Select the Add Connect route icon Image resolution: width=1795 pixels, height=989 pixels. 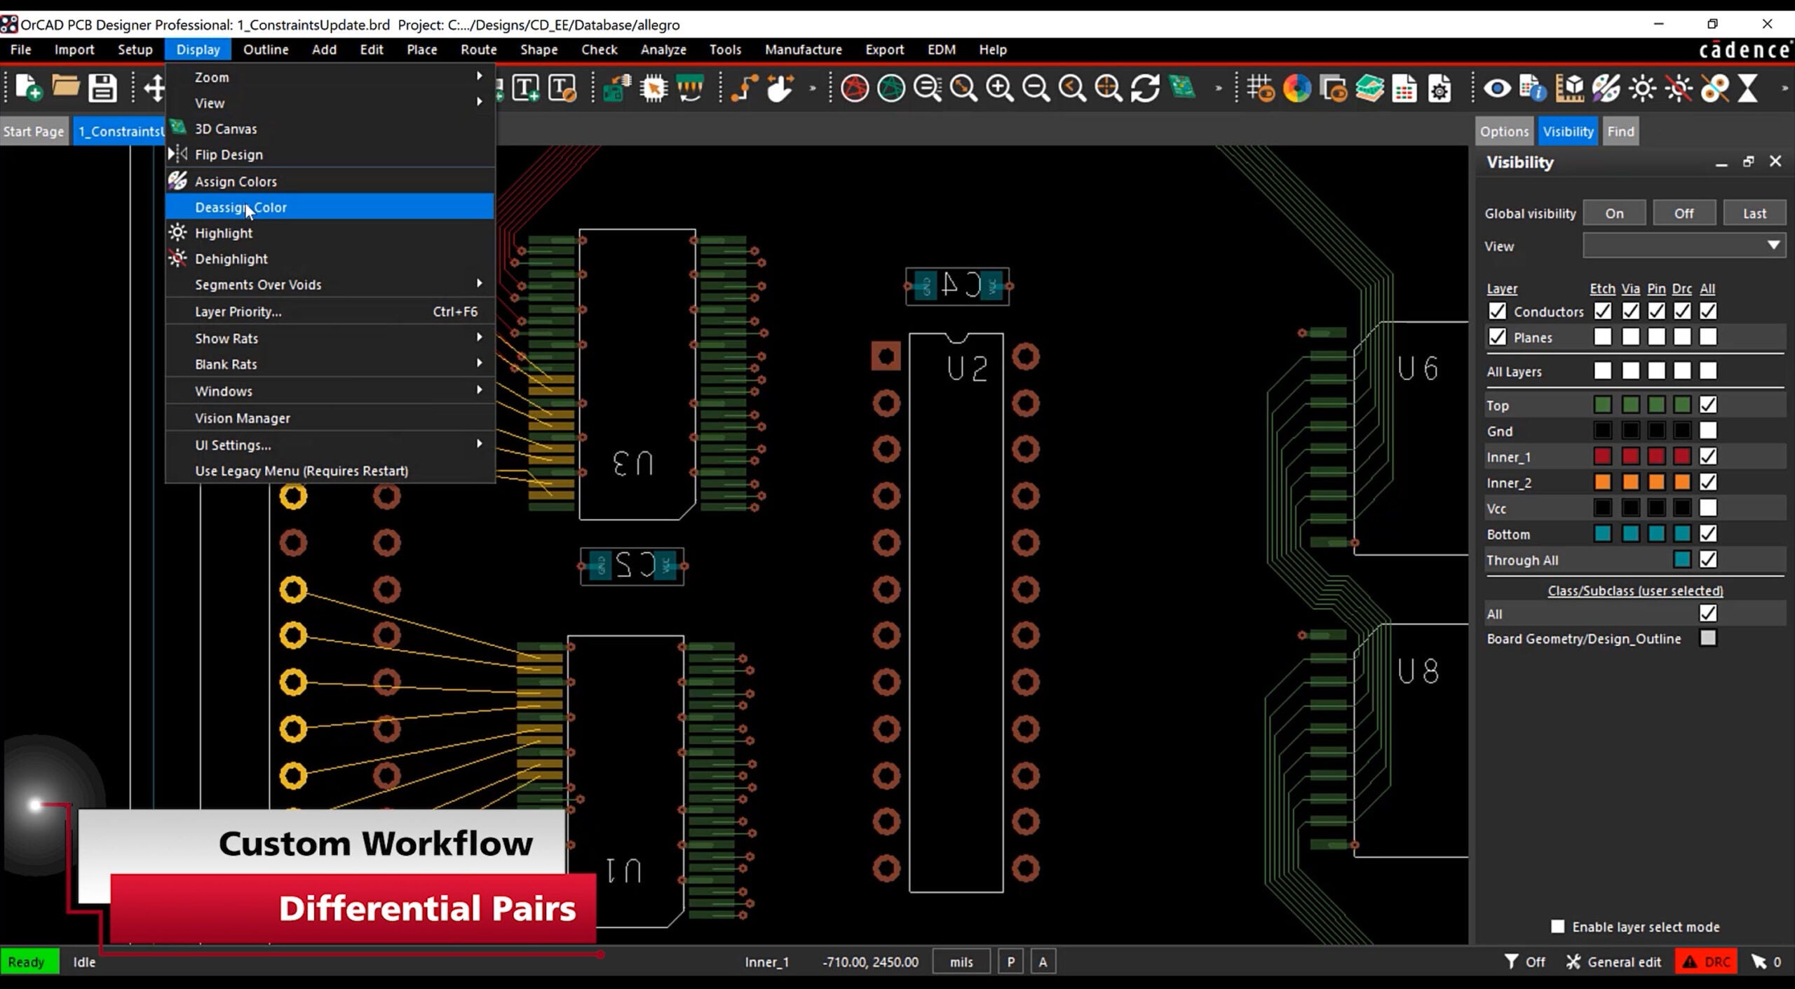pos(744,88)
